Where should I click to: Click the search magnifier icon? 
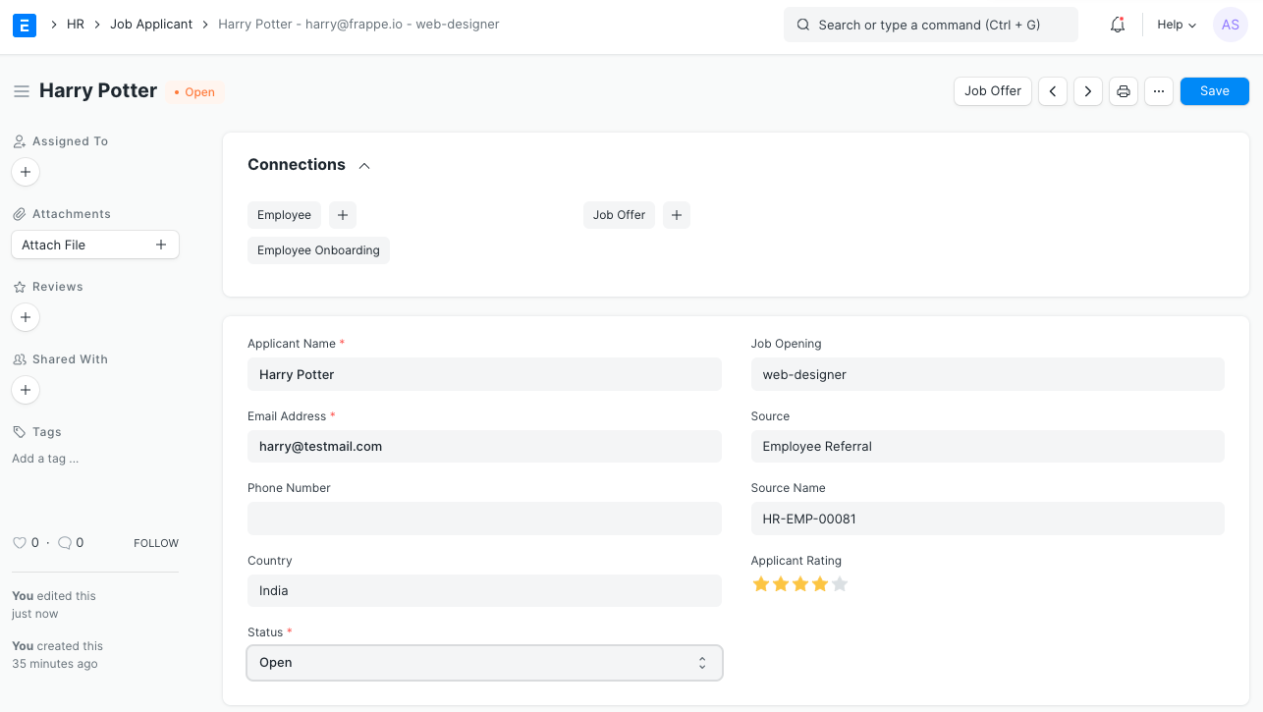[803, 25]
